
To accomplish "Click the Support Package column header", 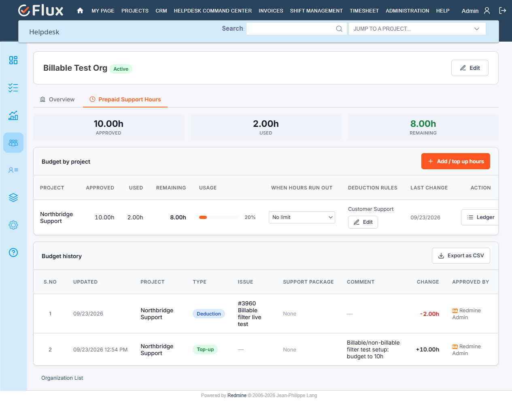I will click(x=308, y=282).
